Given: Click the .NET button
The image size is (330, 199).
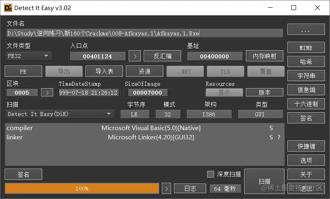Looking at the screenshot, I should (185, 71).
